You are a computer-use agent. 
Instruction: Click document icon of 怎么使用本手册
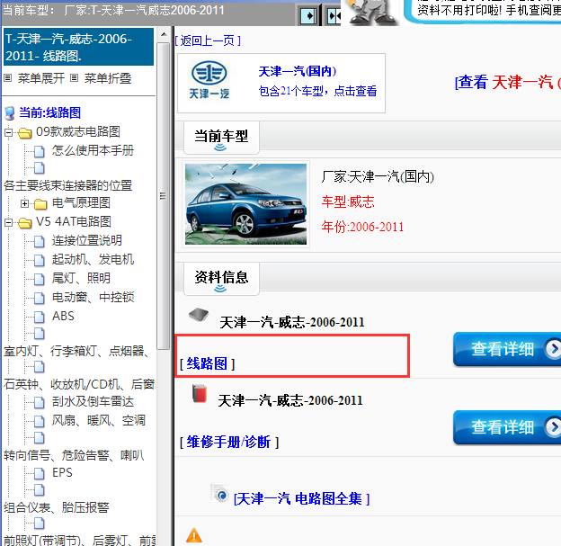[x=40, y=151]
